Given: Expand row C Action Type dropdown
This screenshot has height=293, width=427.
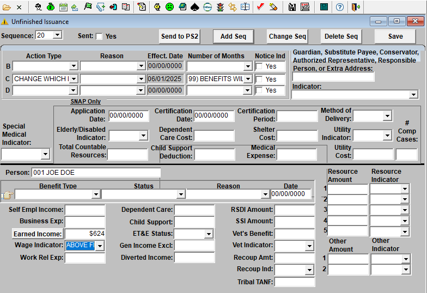Looking at the screenshot, I should tap(74, 79).
